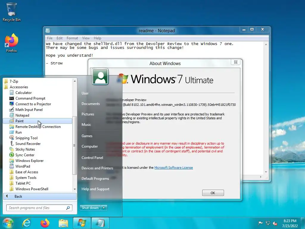
Task: Open Documents from Start menu
Action: tap(91, 104)
